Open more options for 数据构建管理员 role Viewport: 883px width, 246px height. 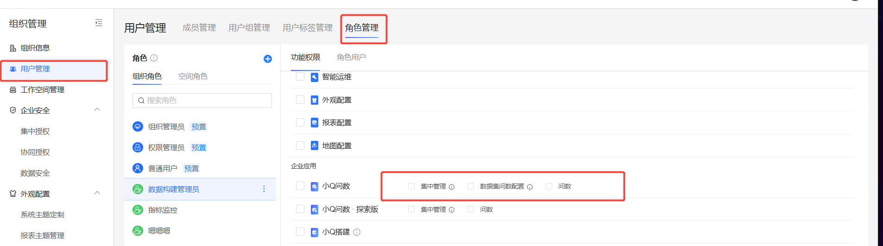[264, 189]
